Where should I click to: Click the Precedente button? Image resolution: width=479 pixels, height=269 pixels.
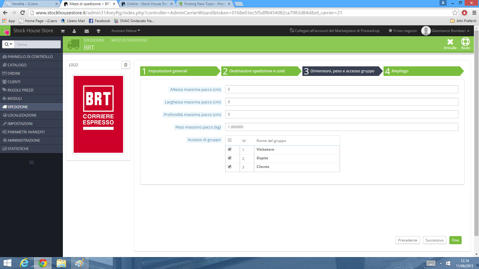coord(408,240)
